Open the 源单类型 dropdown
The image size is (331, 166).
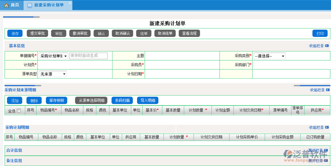click(x=53, y=74)
